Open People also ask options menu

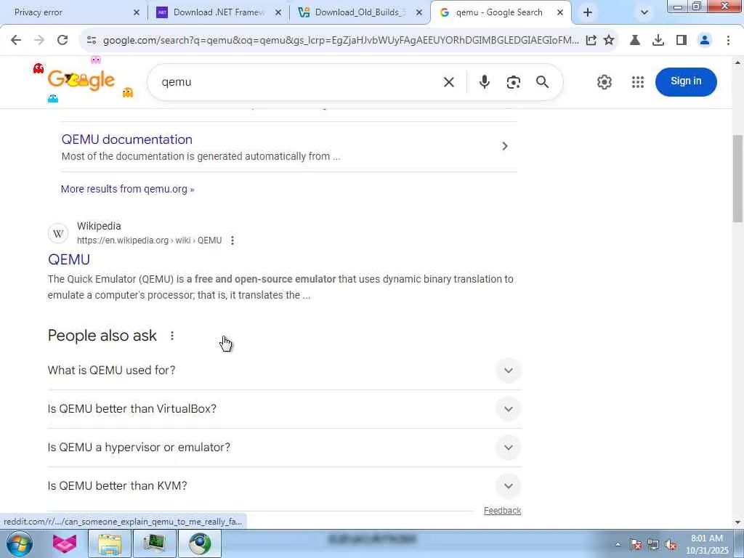pos(172,336)
